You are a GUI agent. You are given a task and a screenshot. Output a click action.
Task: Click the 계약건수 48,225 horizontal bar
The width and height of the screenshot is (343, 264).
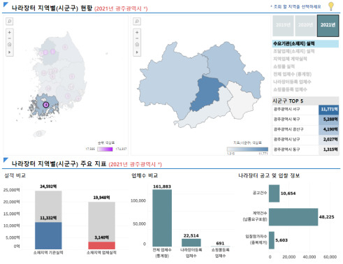[x=293, y=217]
